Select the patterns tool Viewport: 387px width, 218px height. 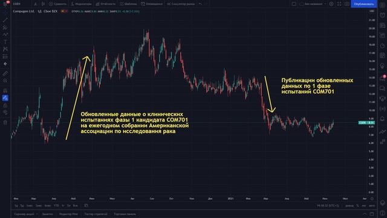point(5,49)
